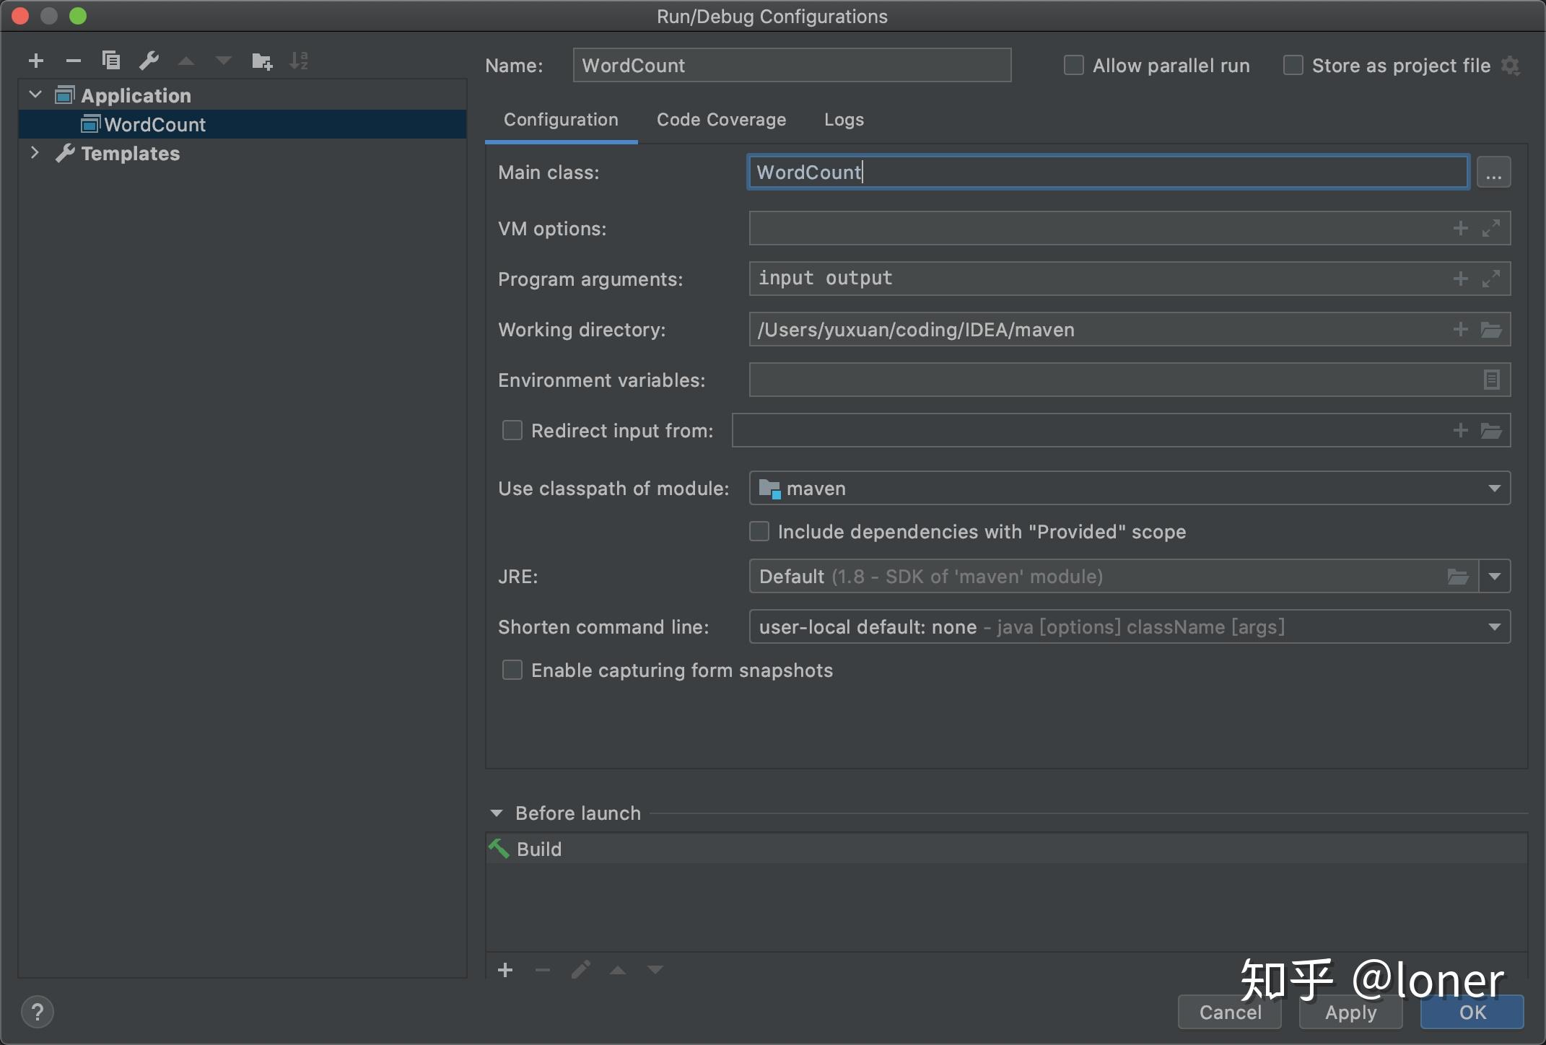Open Shorten command line dropdown
Screen dimensions: 1546x1045
click(1130, 627)
